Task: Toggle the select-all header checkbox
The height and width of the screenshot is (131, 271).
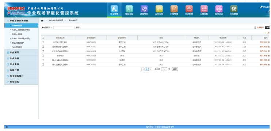Action: (43, 38)
